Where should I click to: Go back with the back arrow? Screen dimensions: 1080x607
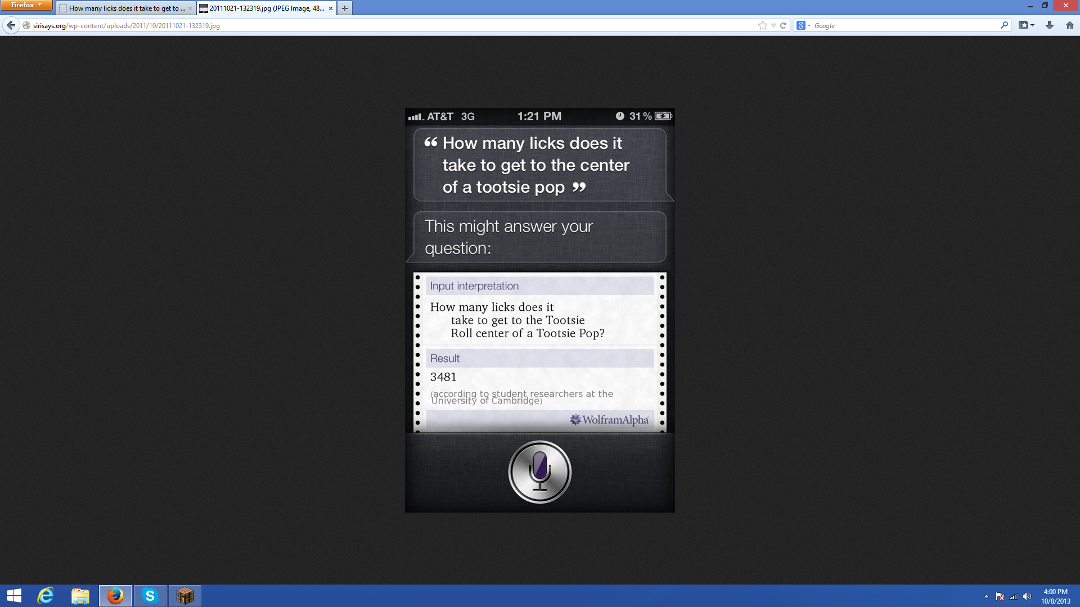(x=11, y=25)
